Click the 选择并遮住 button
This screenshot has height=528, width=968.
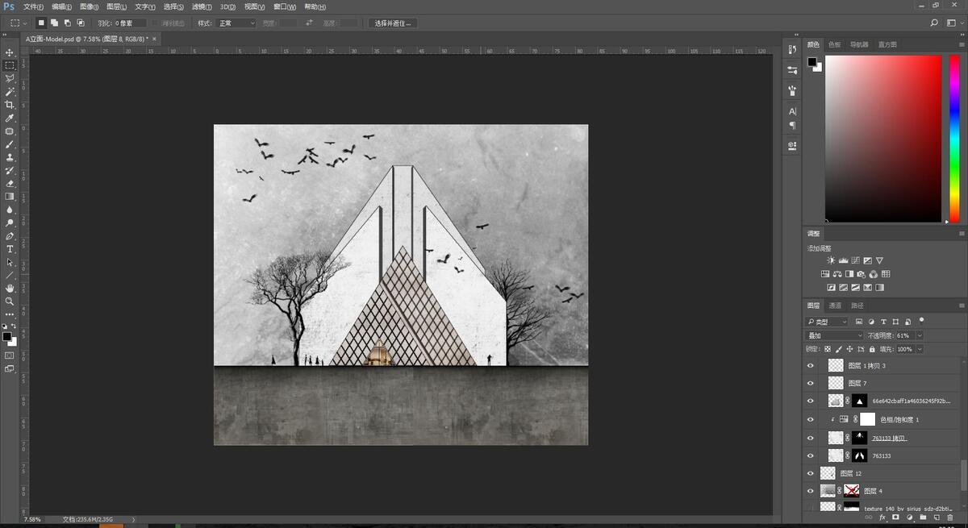pos(394,23)
